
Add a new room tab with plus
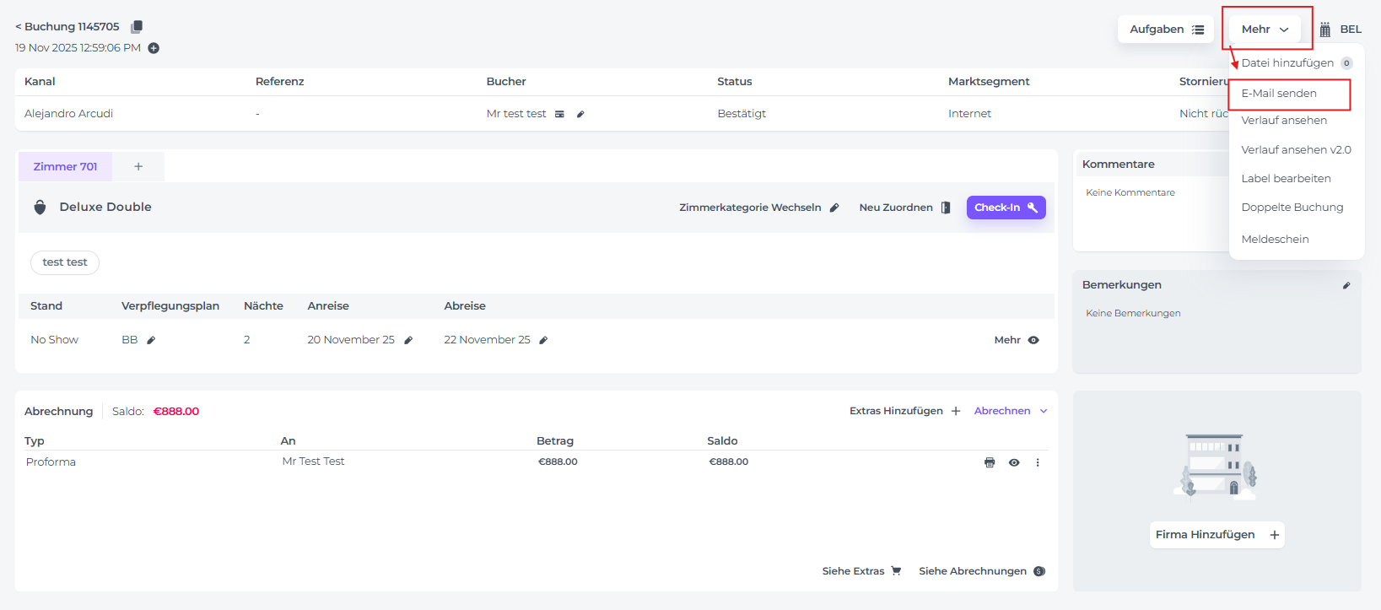tap(138, 167)
